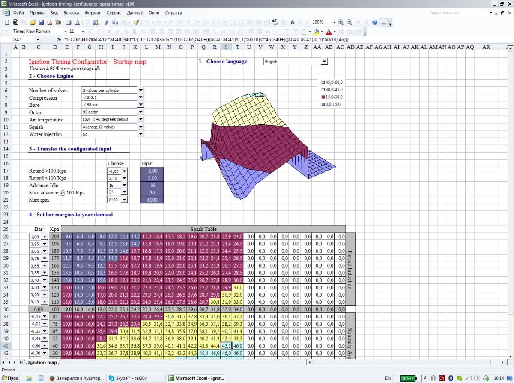
Task: Click the Open folder icon
Action: [x=32, y=22]
